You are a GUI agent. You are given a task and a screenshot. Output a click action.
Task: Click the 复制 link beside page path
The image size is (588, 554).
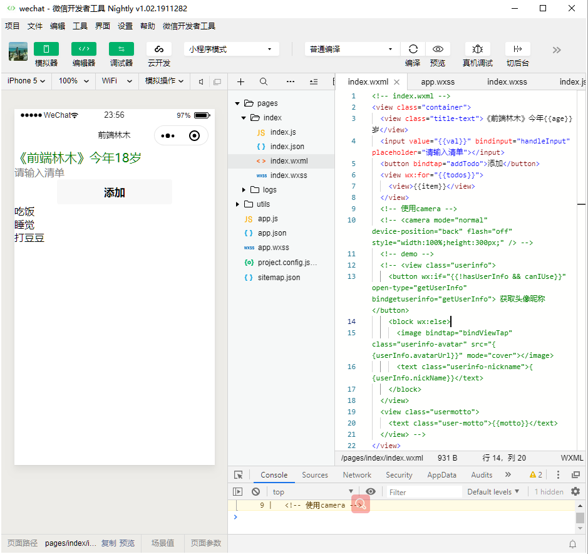tap(108, 543)
